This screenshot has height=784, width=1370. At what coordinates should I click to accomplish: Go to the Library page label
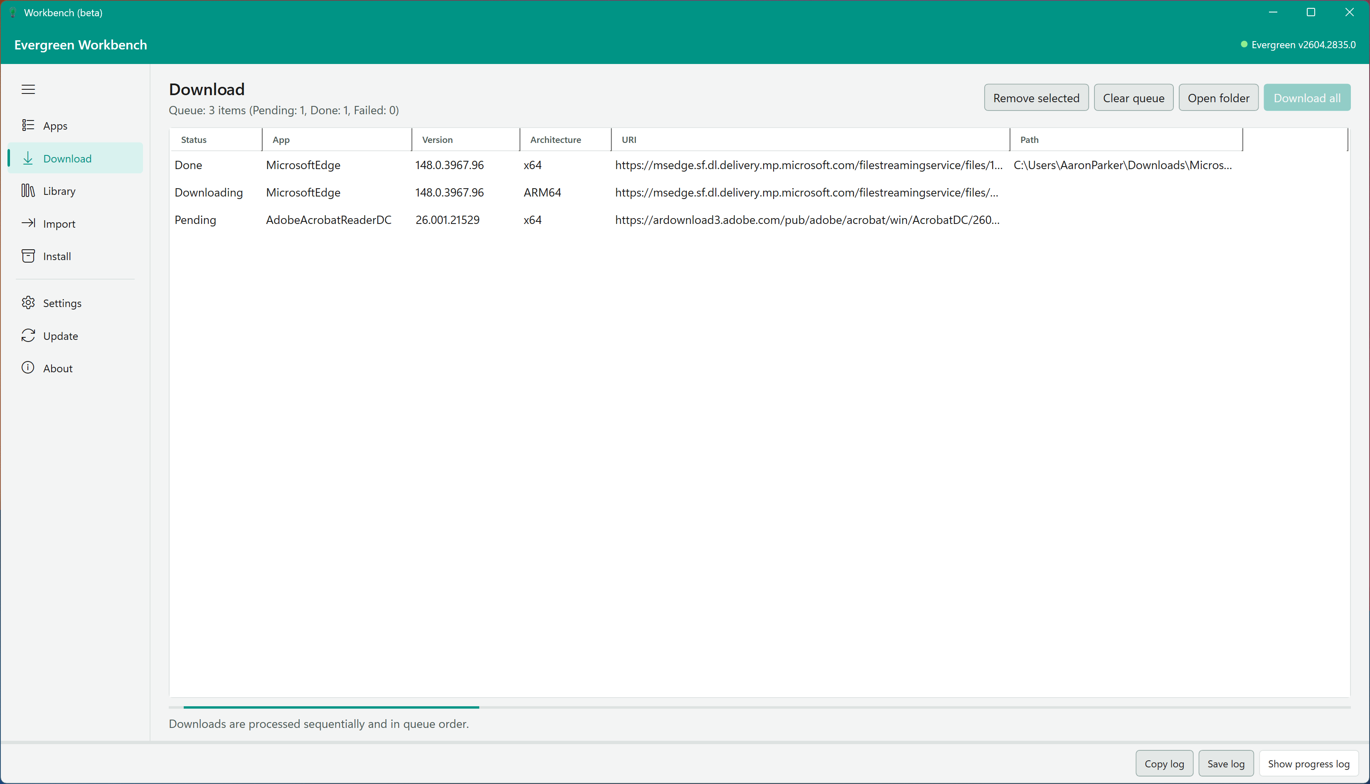tap(59, 191)
